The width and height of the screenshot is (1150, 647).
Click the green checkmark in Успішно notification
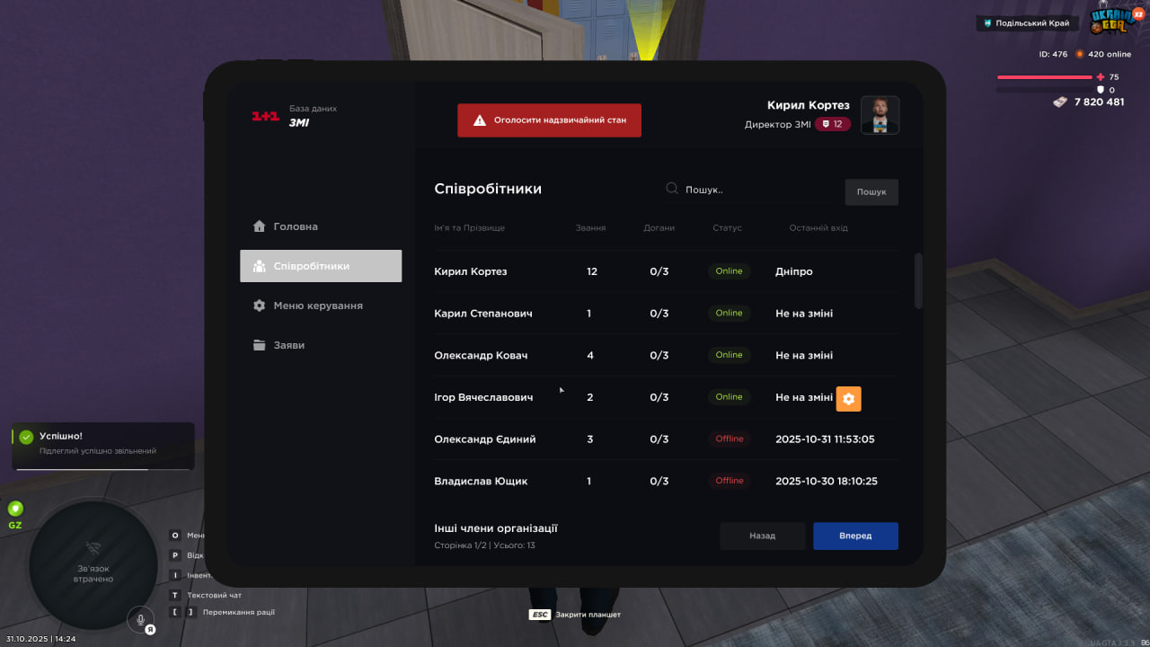click(x=26, y=437)
